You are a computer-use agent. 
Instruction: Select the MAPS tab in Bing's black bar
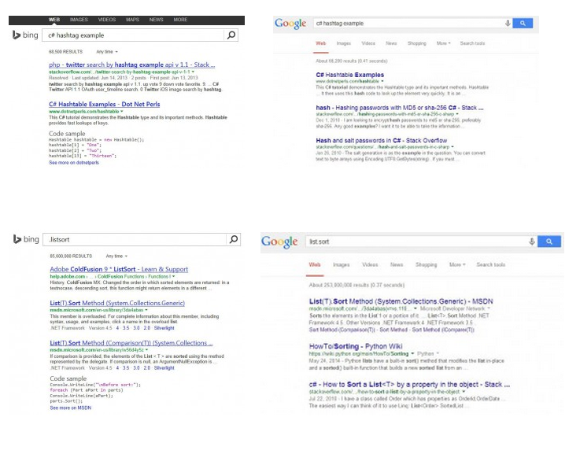click(x=132, y=20)
